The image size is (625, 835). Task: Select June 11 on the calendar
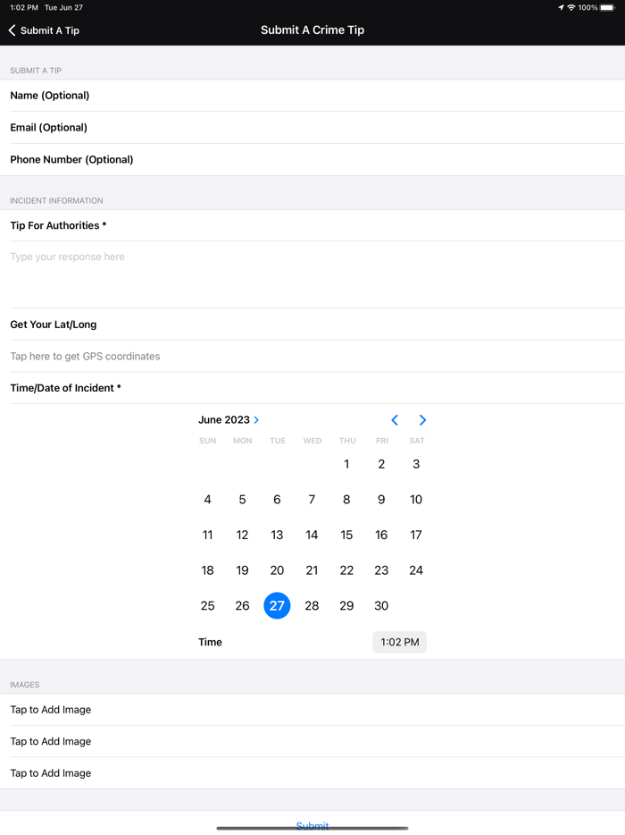207,536
